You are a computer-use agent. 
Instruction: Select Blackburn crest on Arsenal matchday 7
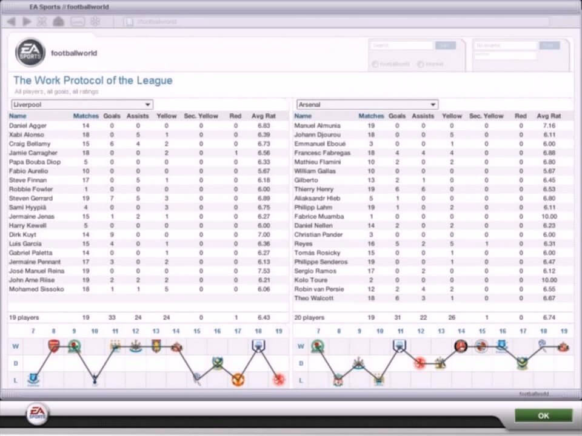point(318,346)
